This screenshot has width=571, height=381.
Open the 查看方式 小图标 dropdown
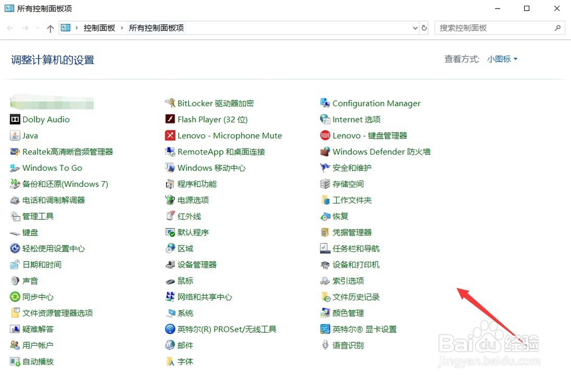click(x=502, y=59)
